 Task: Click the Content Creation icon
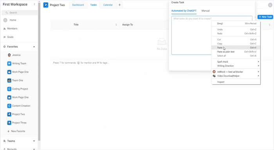9,106
